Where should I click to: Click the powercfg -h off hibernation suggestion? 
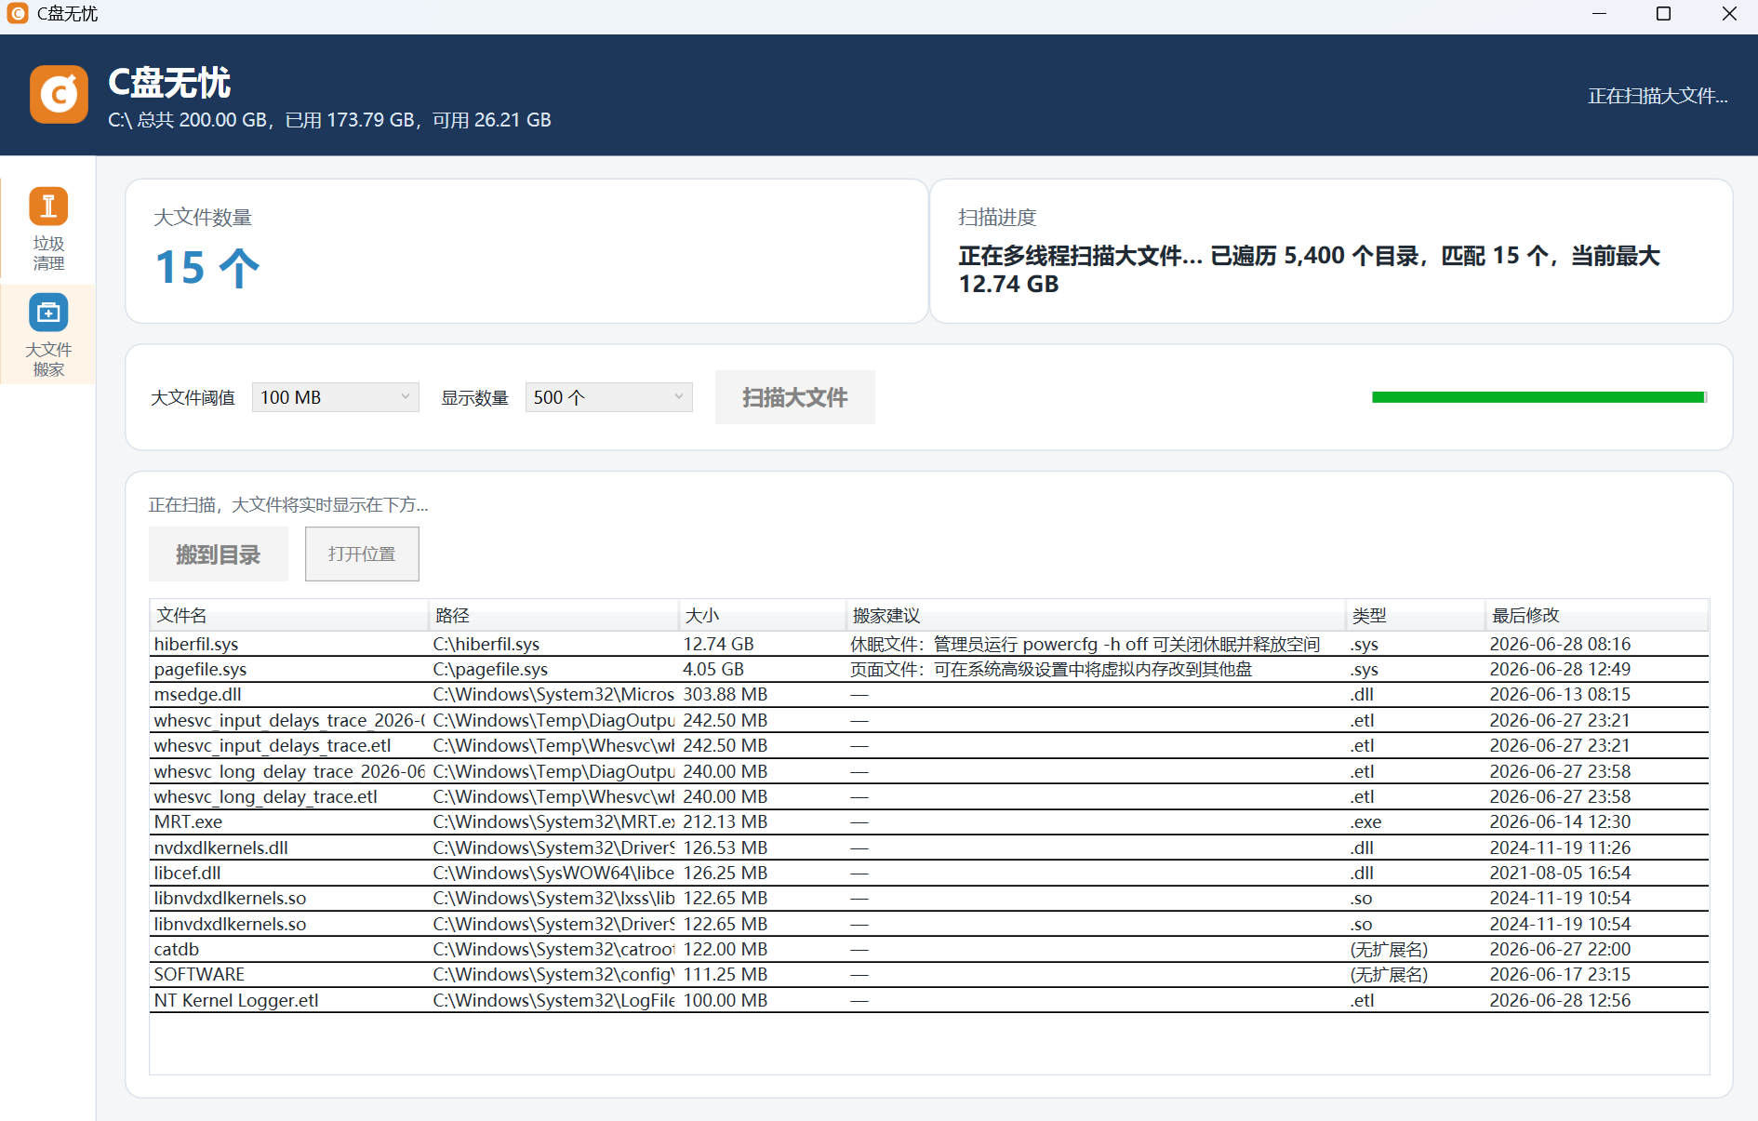pos(1085,644)
